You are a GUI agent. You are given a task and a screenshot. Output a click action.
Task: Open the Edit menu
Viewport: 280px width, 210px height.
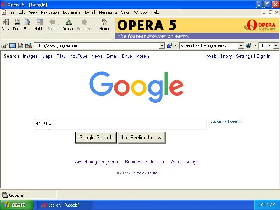[x=22, y=12]
